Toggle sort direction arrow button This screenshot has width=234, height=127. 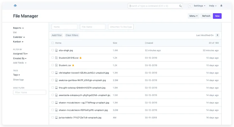[217, 35]
